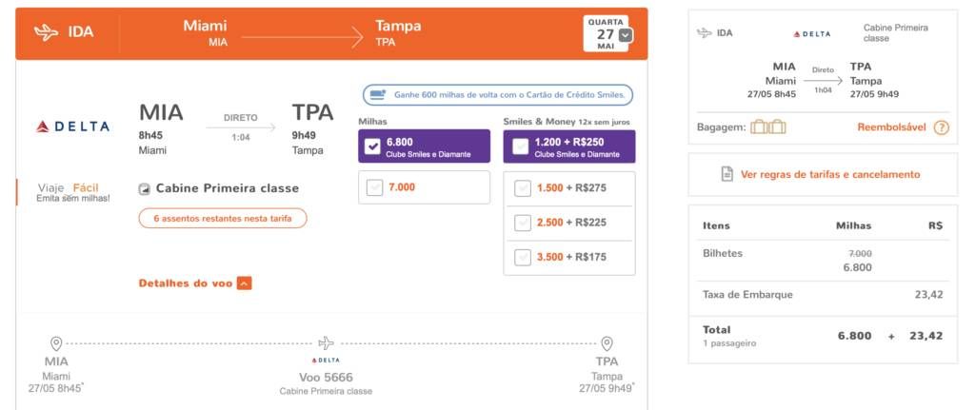Choose the 2.500 + R$225 fare checkbox

(523, 223)
